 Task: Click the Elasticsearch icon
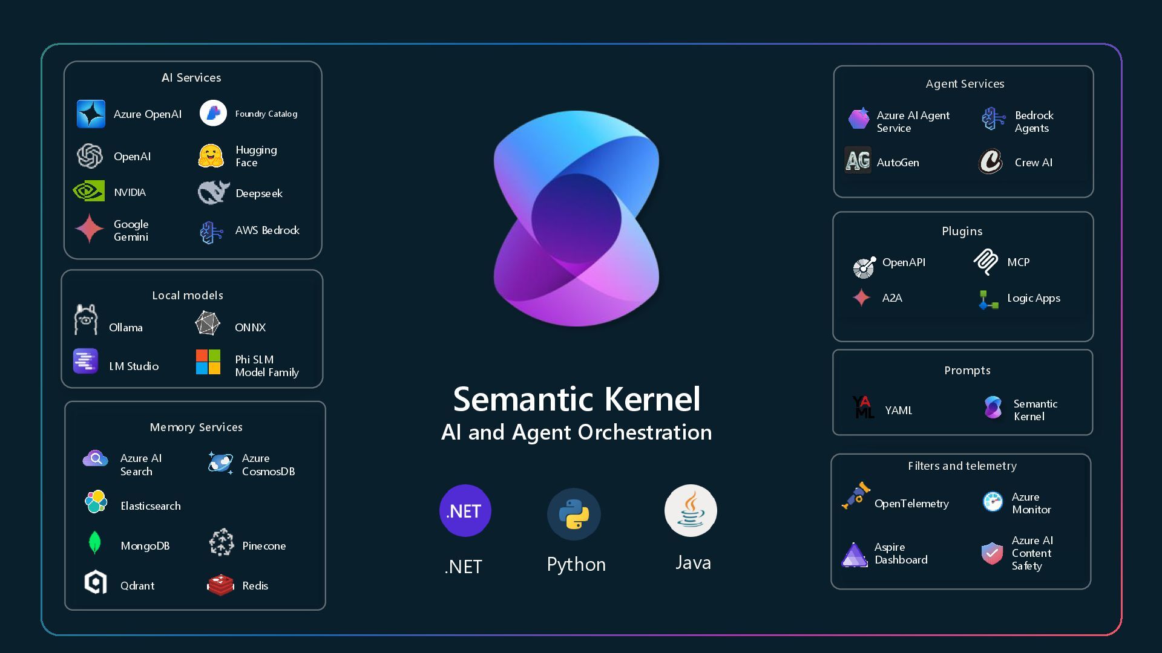click(96, 502)
